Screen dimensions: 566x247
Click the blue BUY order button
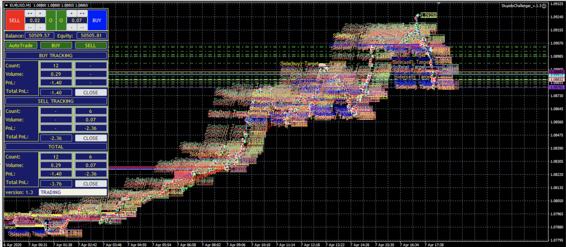[x=97, y=20]
